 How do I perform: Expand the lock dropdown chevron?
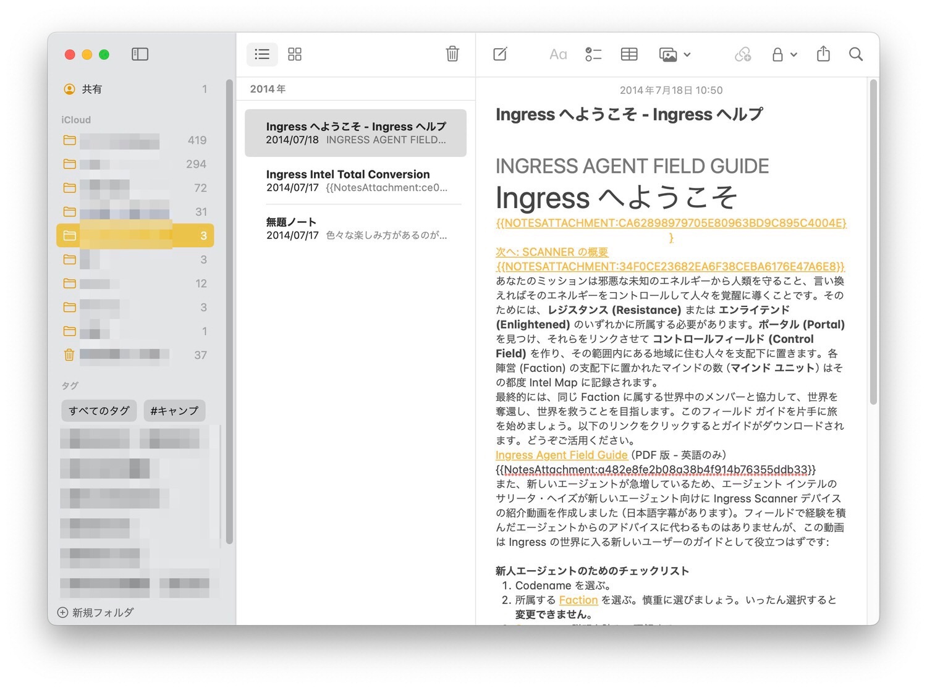[x=794, y=54]
